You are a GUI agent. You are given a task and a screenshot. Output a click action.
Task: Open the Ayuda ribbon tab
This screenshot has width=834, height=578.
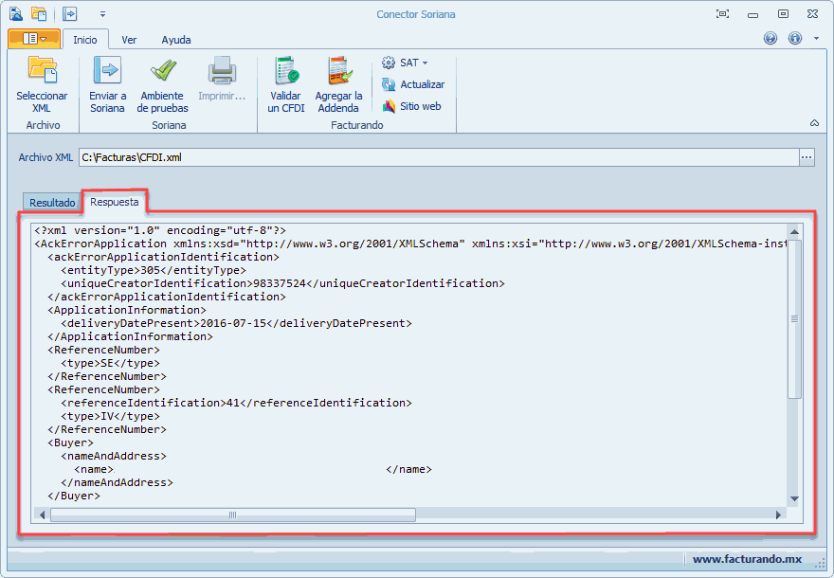(176, 40)
